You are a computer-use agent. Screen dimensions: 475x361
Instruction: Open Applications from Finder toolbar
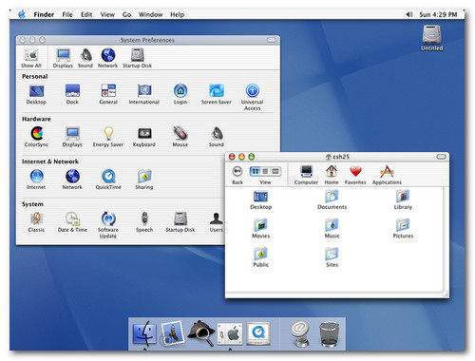coord(387,175)
